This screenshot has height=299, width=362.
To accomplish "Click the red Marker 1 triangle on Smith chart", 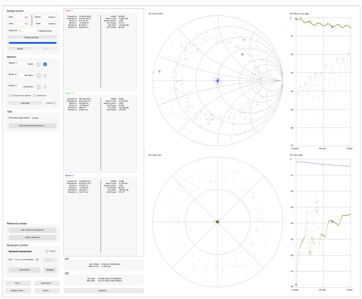I will point(159,72).
